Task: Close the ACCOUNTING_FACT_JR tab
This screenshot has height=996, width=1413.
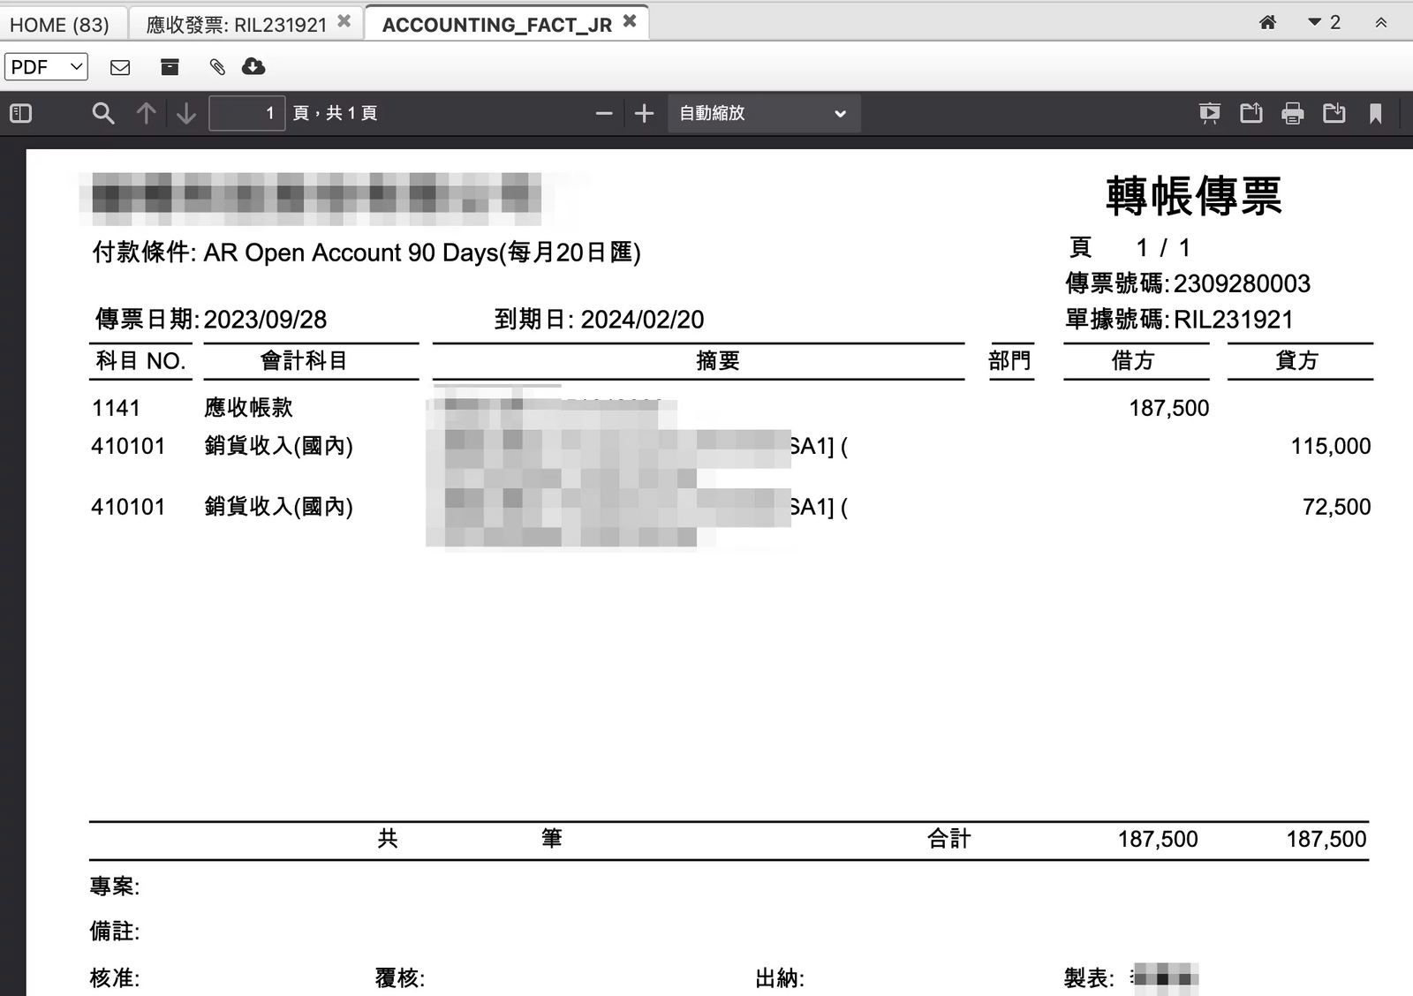Action: click(x=630, y=21)
